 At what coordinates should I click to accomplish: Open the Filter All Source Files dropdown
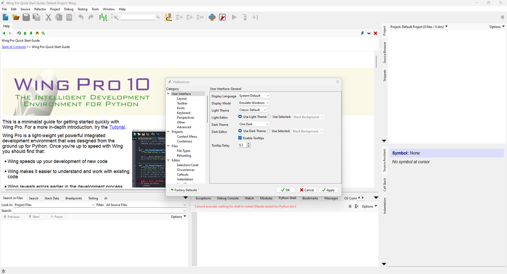coord(146,205)
